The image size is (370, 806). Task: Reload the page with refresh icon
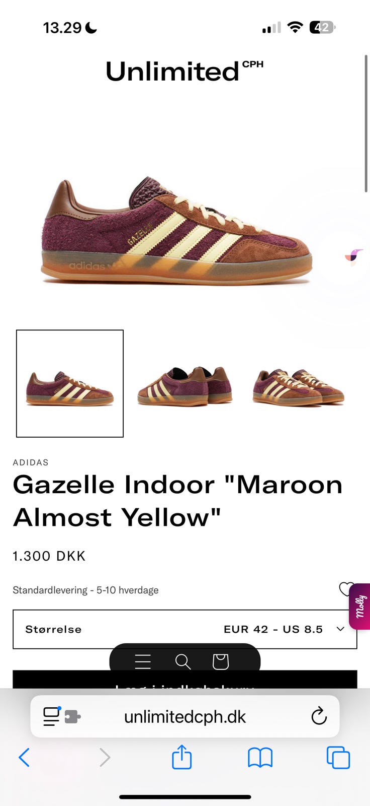coord(319,716)
